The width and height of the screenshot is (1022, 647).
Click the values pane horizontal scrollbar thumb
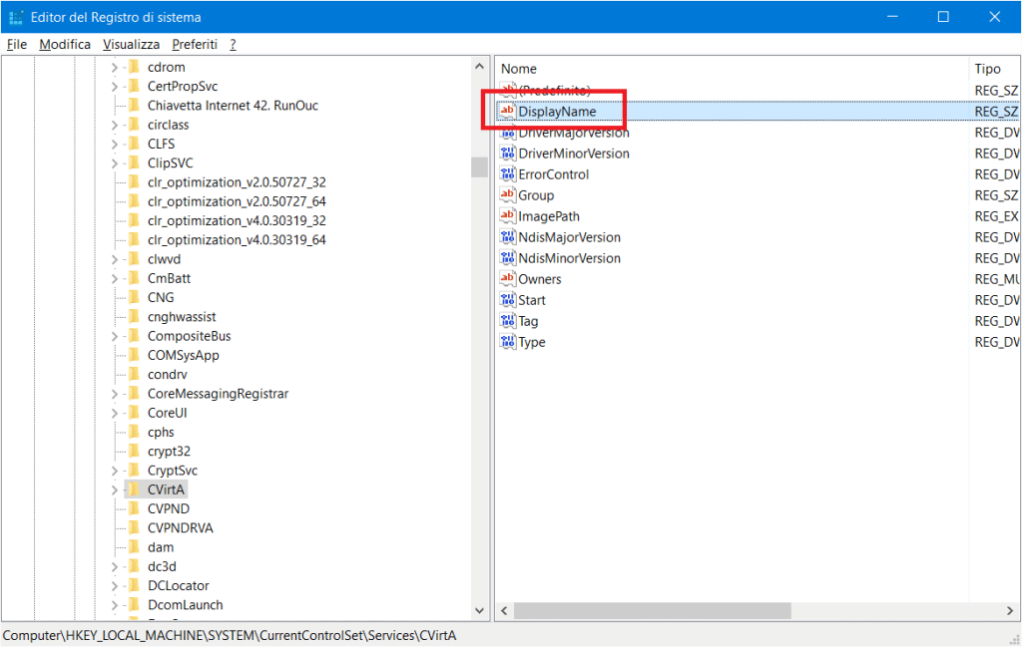click(653, 610)
